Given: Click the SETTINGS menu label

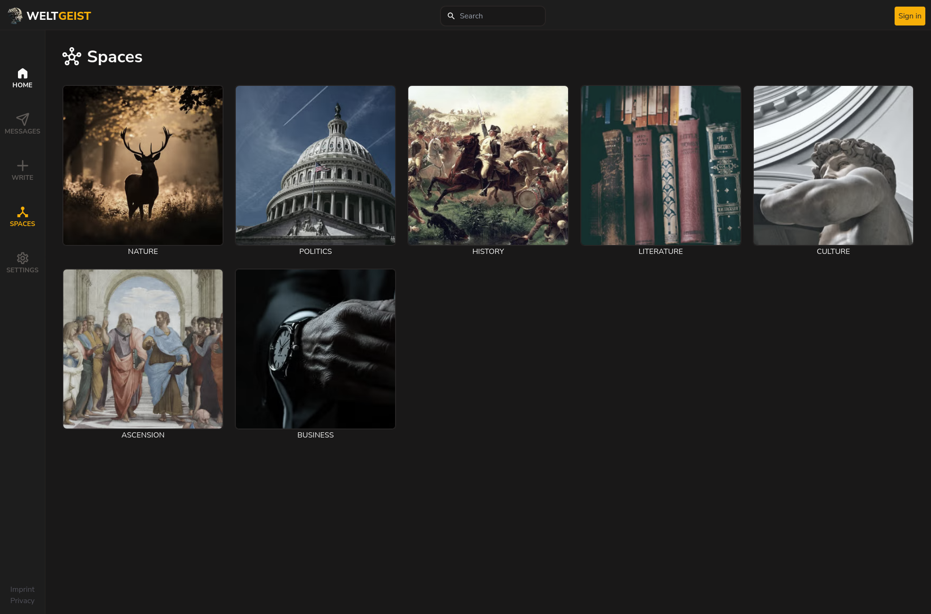Looking at the screenshot, I should pos(22,270).
